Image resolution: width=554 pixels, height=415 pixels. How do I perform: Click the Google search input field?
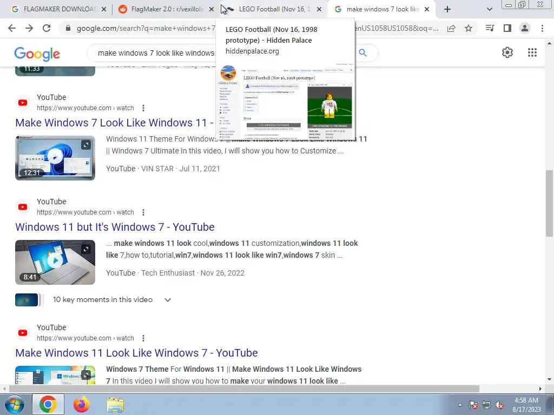(x=155, y=53)
